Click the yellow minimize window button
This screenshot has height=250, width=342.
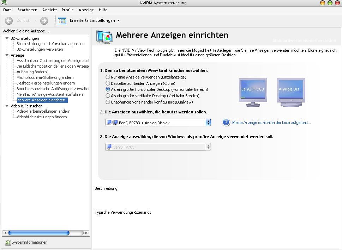tap(322, 3)
